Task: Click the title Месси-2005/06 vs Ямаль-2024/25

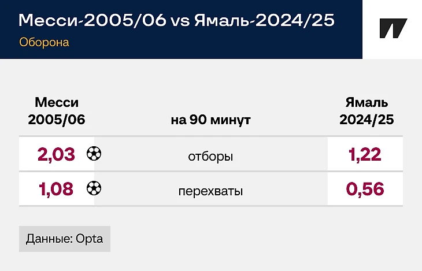Action: (176, 20)
